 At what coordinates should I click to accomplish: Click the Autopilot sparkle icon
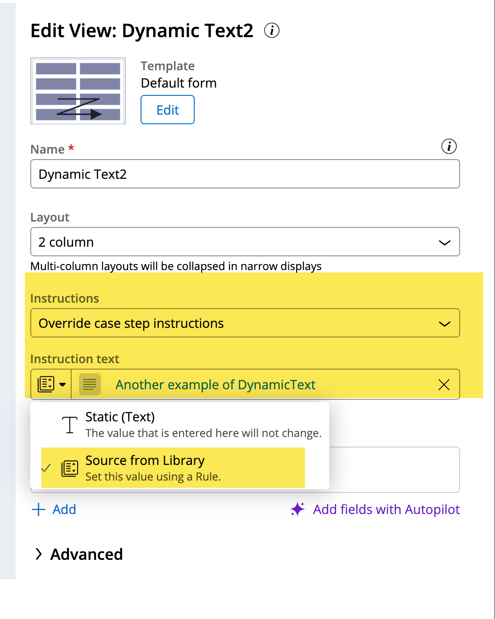[x=298, y=509]
